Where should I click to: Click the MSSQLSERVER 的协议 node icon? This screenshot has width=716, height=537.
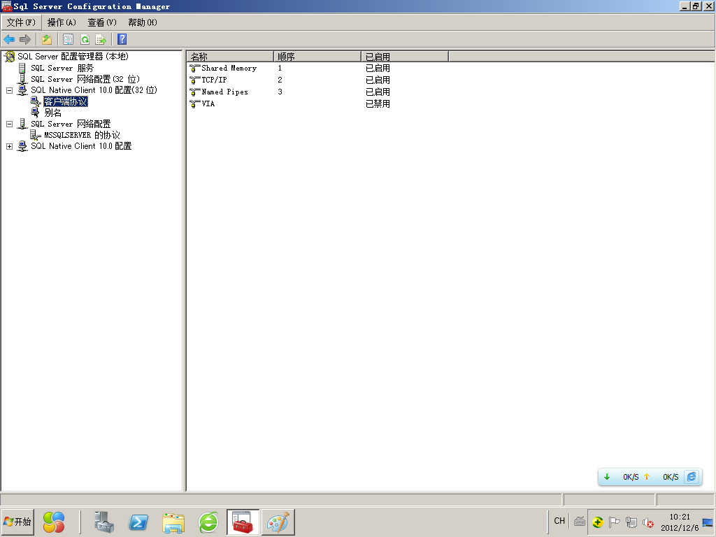tap(36, 135)
